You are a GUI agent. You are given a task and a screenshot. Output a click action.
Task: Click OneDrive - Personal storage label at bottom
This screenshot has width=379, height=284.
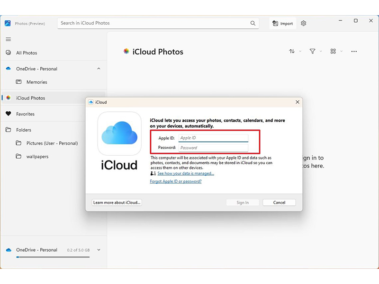click(x=37, y=250)
